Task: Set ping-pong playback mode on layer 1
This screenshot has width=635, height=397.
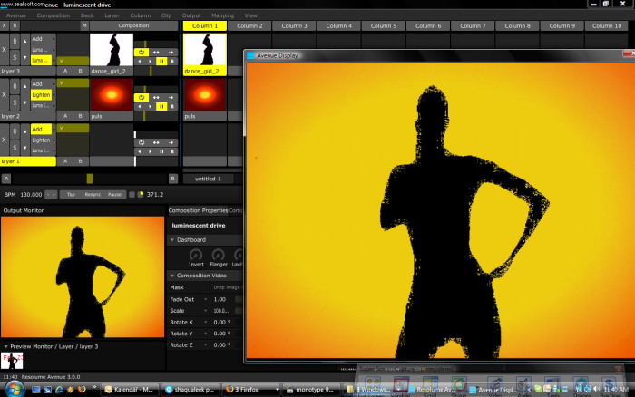Action: (156, 143)
